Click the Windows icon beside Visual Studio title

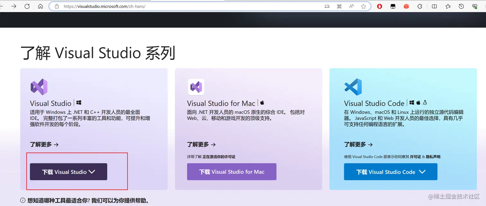[79, 103]
